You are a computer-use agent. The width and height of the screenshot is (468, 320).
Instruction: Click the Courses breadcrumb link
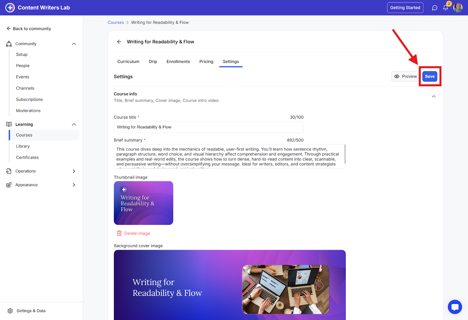(x=116, y=23)
